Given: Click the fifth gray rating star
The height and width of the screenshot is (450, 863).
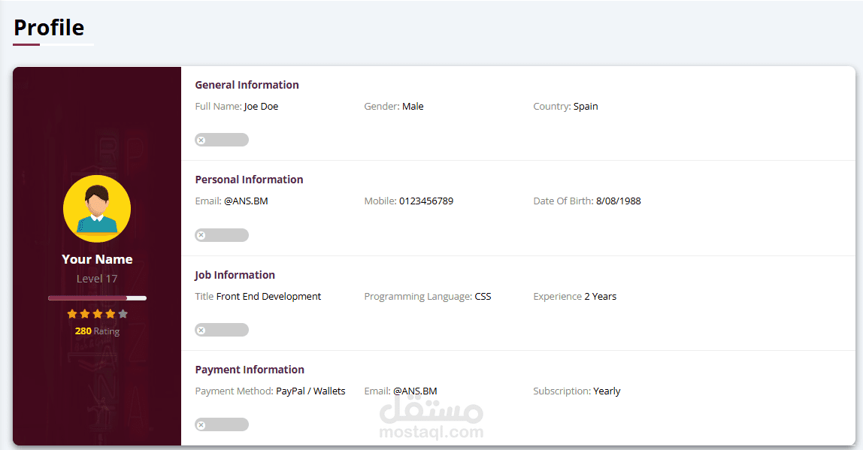Looking at the screenshot, I should [x=123, y=314].
